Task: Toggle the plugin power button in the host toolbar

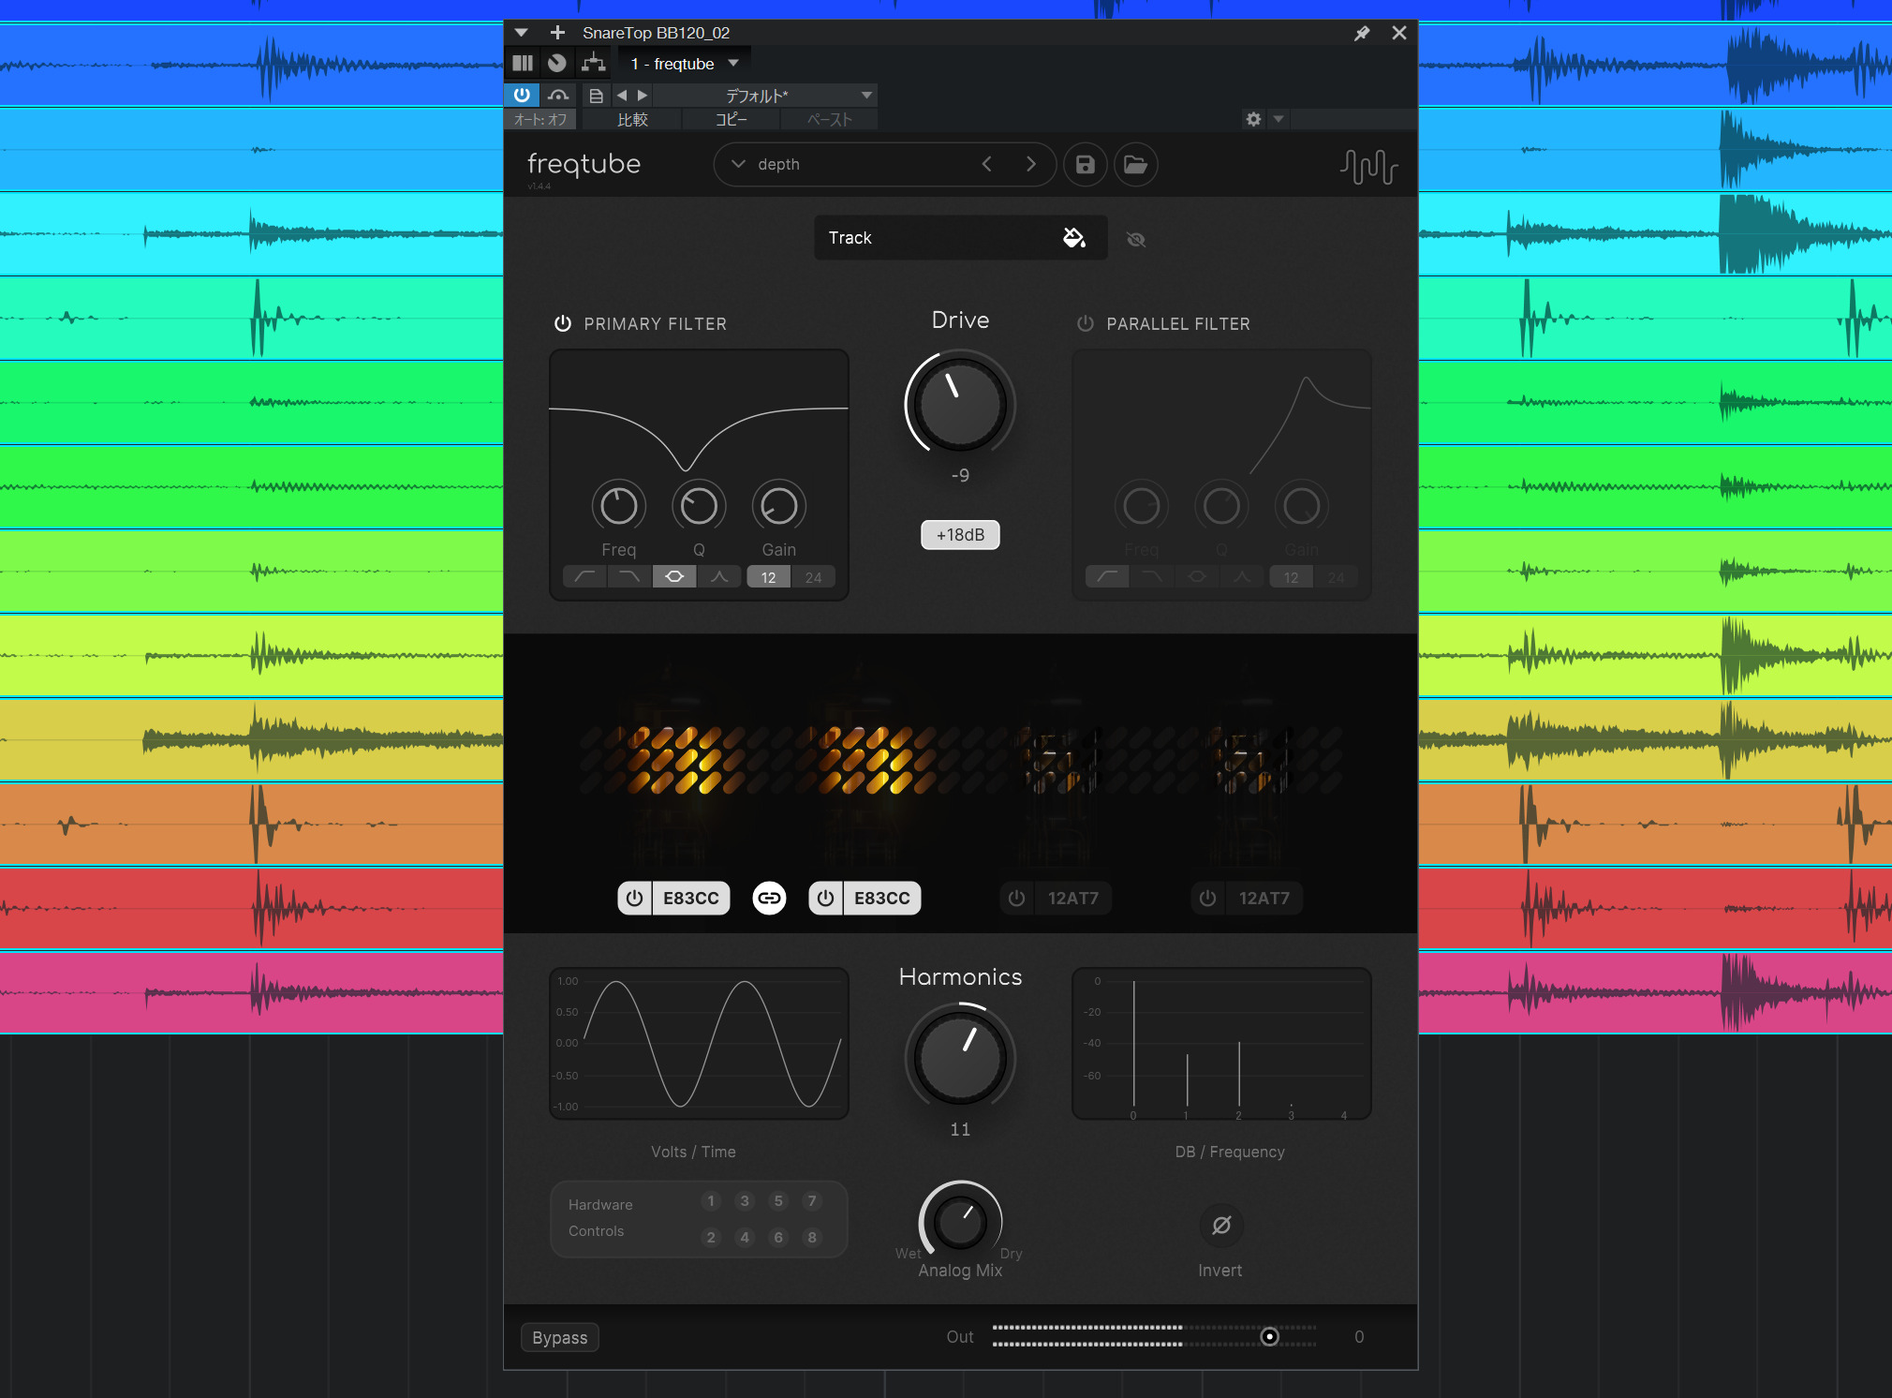Action: click(522, 95)
